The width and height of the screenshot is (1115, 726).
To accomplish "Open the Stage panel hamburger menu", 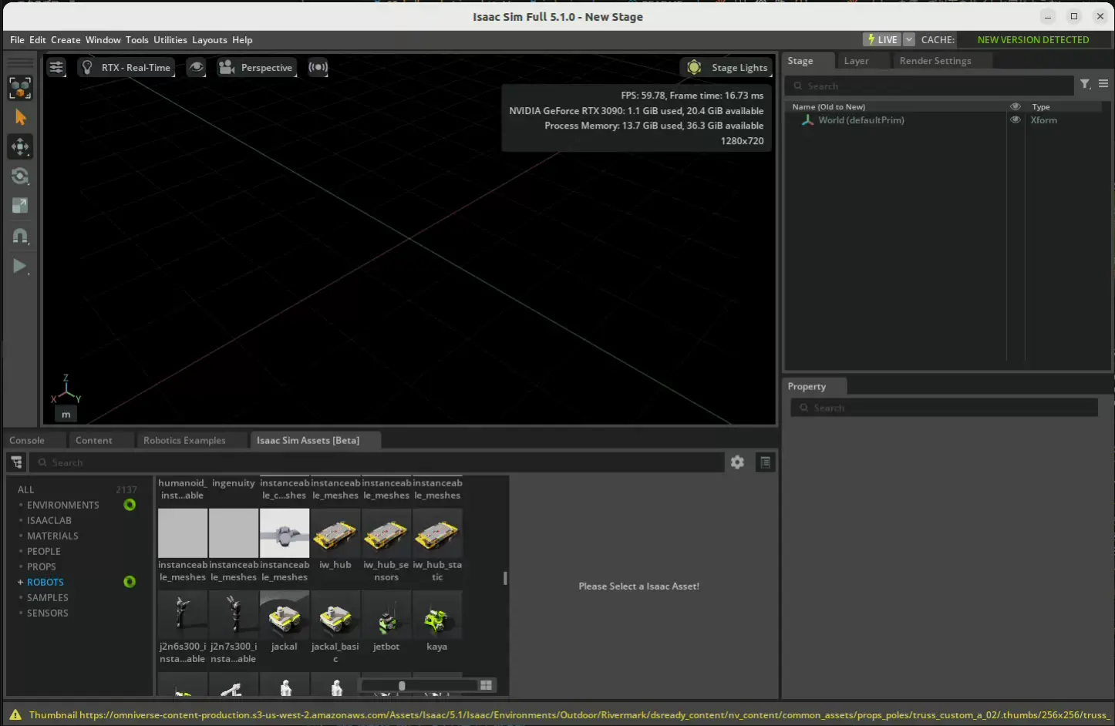I will [x=1103, y=84].
